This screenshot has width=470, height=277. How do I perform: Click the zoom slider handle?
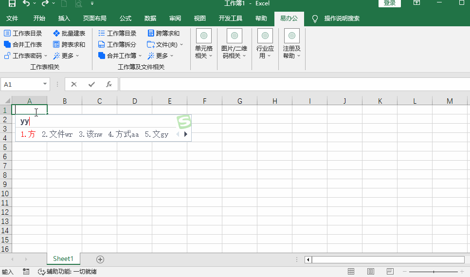tap(434, 272)
